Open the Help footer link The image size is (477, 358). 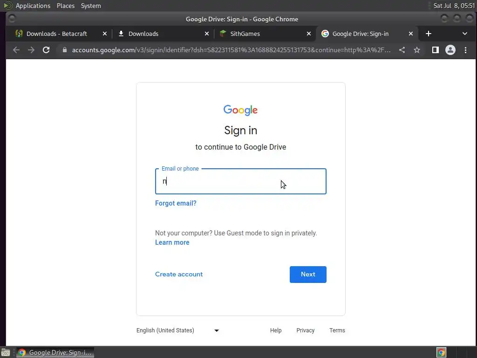click(276, 330)
